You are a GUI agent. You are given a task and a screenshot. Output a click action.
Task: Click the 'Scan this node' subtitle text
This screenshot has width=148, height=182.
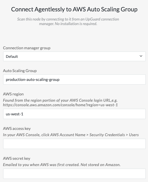point(68,21)
